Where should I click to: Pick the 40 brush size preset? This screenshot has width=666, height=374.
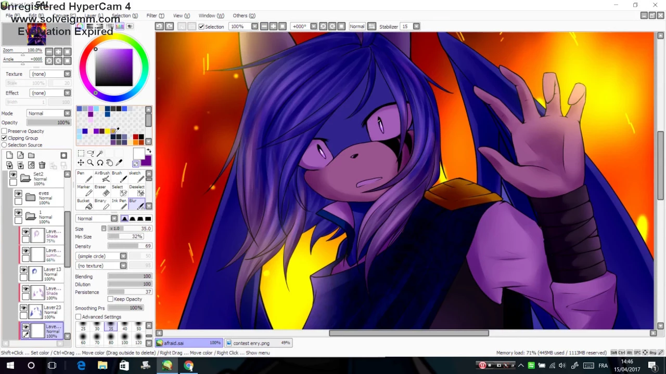[x=124, y=327]
